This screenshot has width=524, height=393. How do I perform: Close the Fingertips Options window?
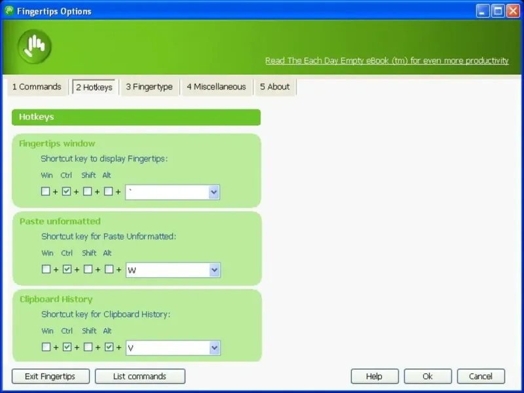tap(513, 11)
